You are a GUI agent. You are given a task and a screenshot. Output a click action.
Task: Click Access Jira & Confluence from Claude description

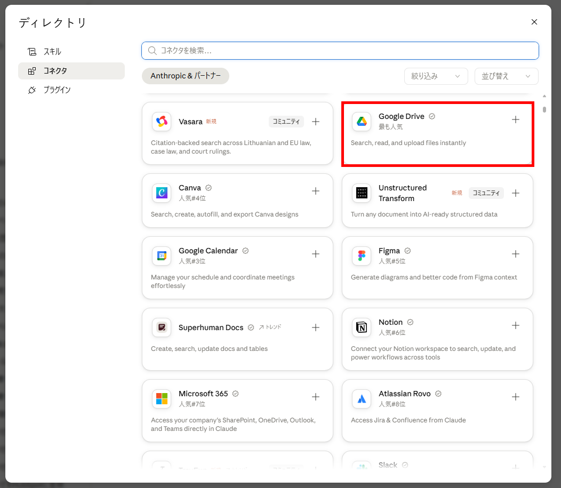pos(408,420)
